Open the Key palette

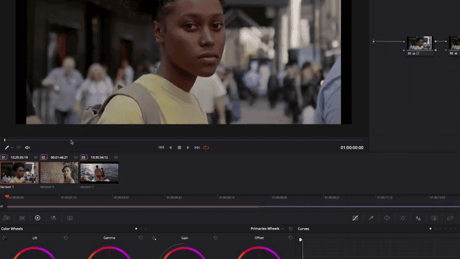click(434, 218)
